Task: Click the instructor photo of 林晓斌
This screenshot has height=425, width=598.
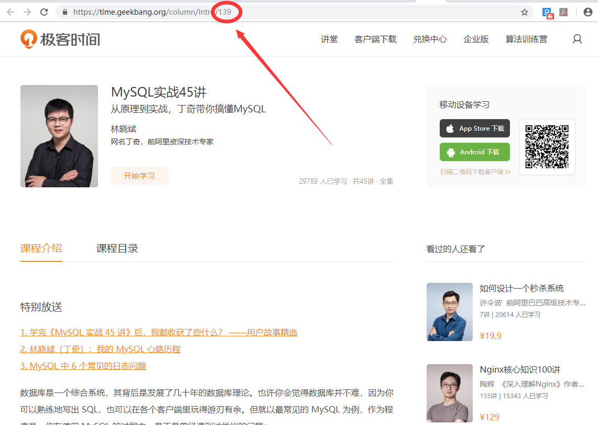Action: pos(59,136)
